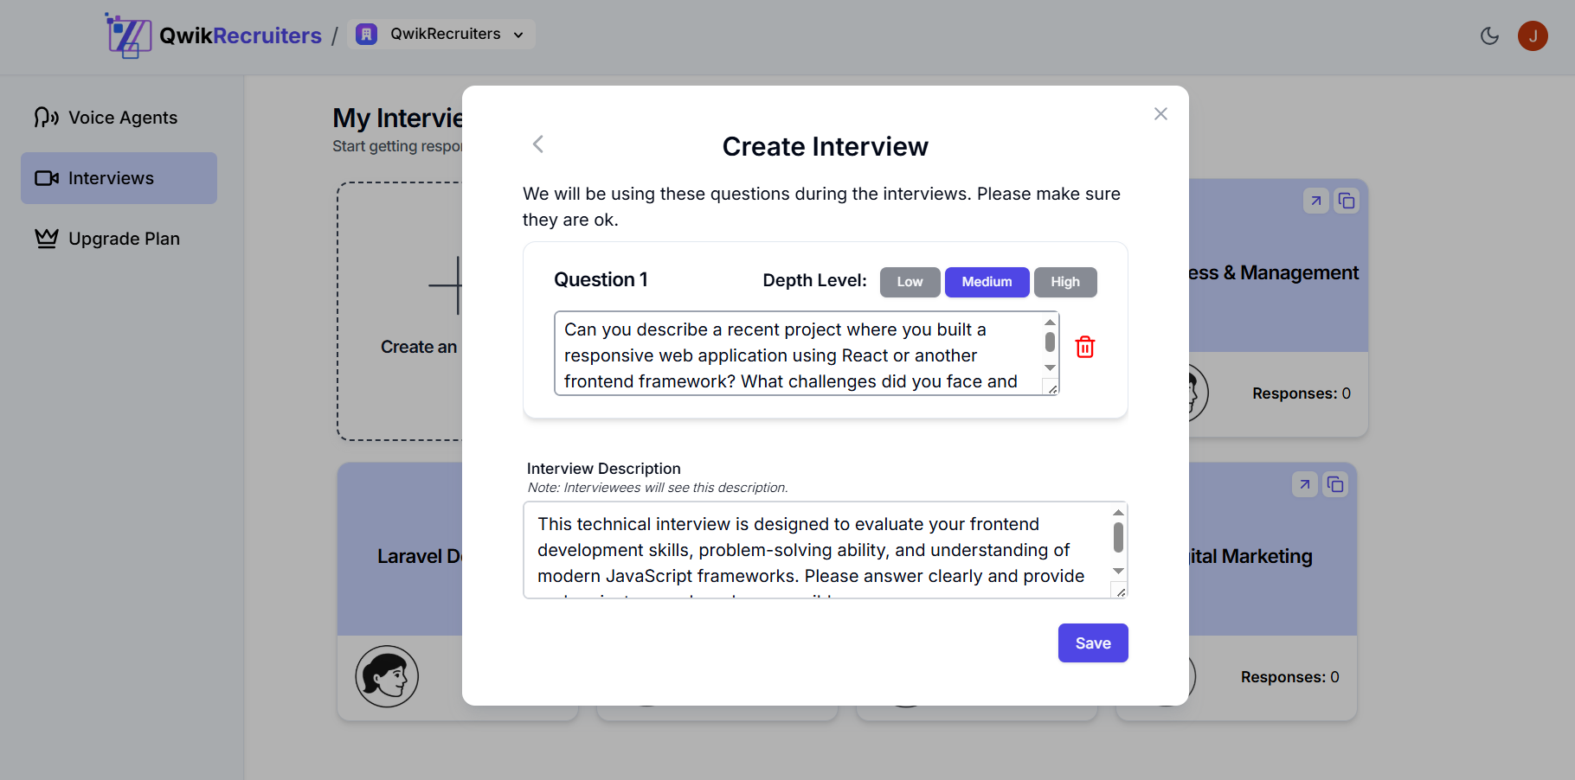
Task: Close the Create Interview dialog
Action: tap(1160, 113)
